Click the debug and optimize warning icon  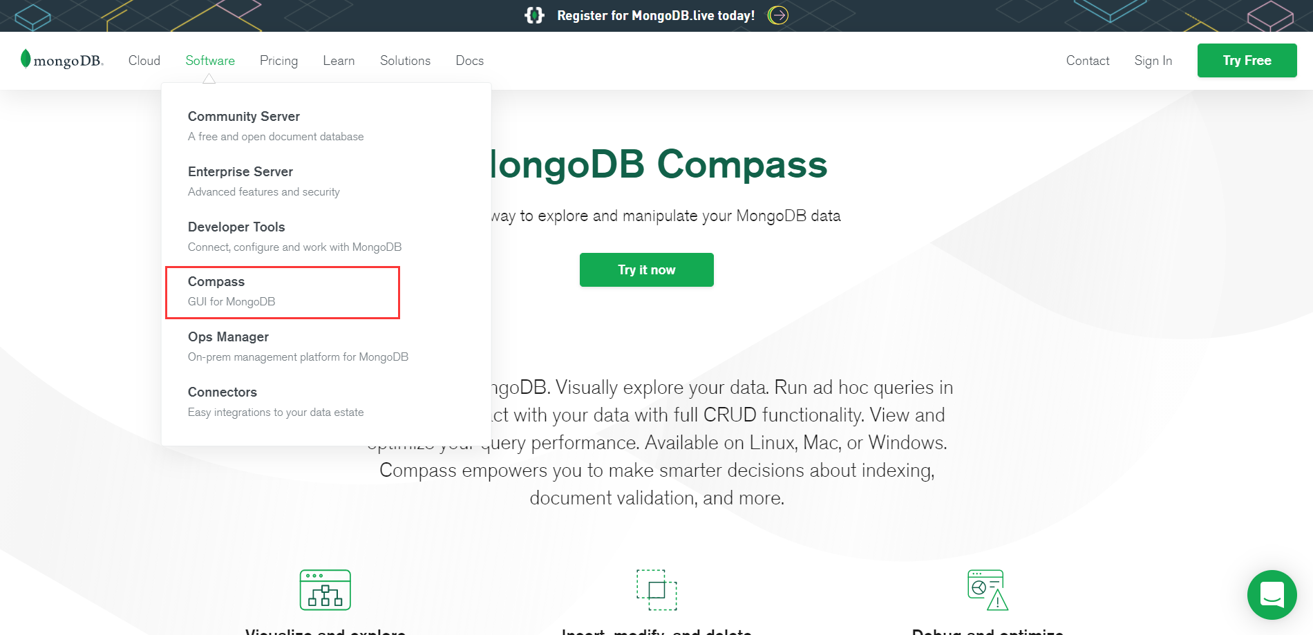tap(988, 590)
